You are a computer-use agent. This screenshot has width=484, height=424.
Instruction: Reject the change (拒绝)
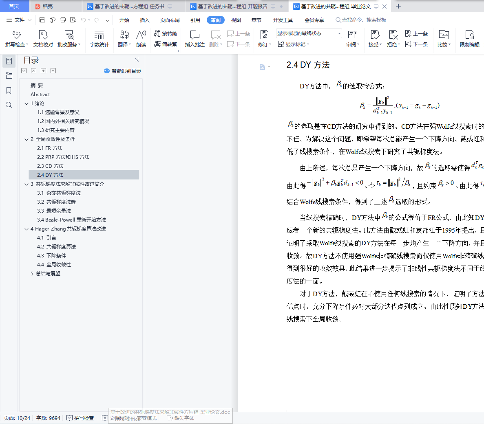click(x=393, y=39)
